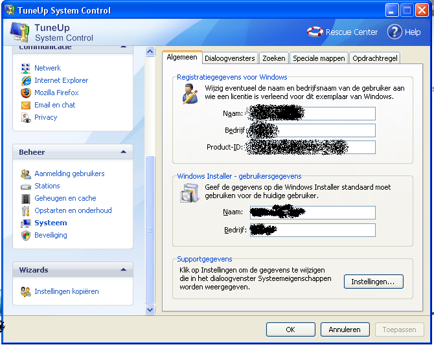434x347 pixels.
Task: Click the TuneUp System Control logo icon
Action: 19,32
